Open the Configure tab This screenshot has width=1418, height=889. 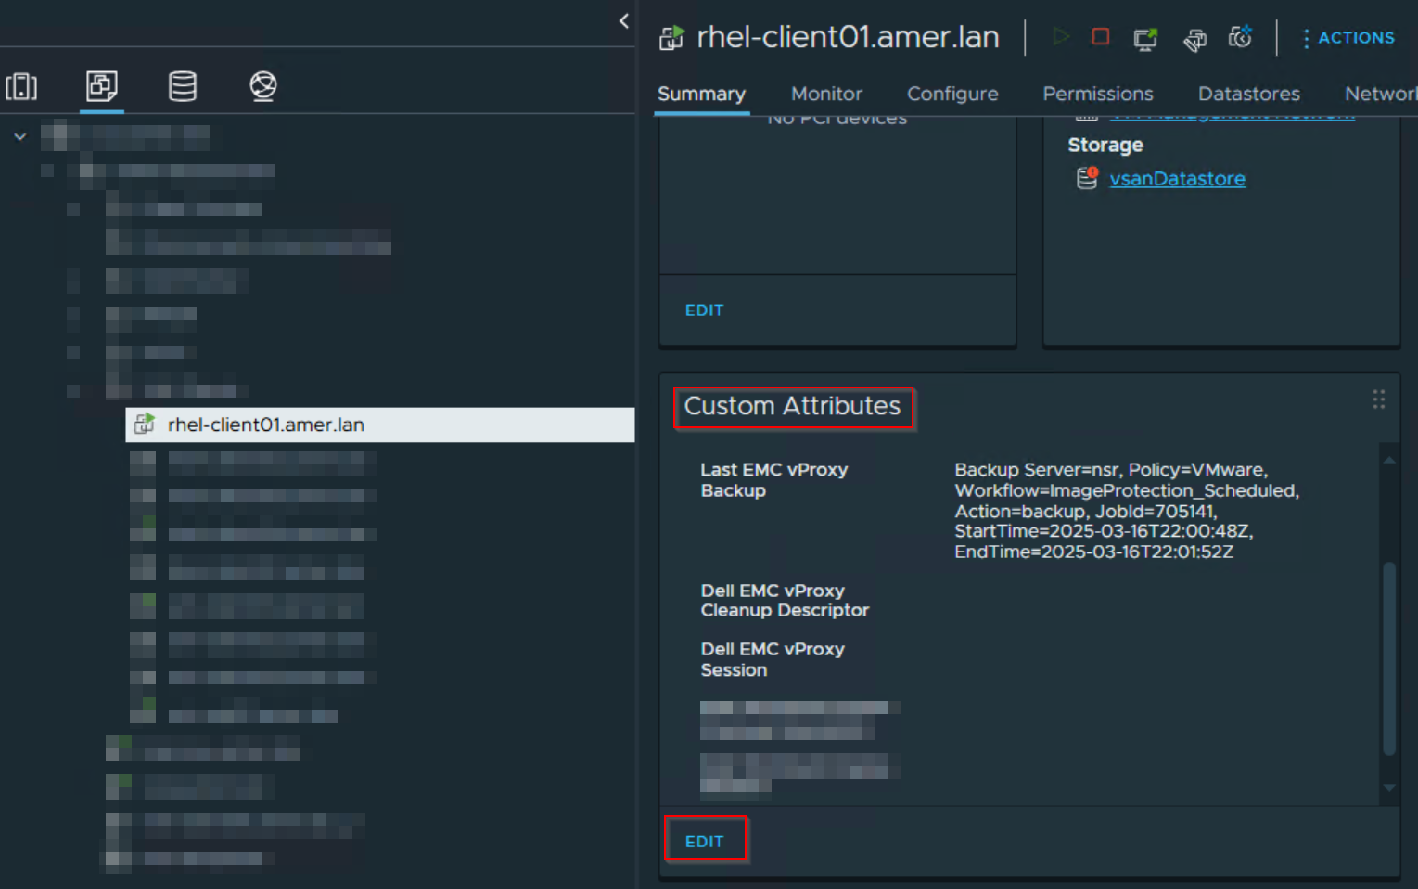(952, 94)
